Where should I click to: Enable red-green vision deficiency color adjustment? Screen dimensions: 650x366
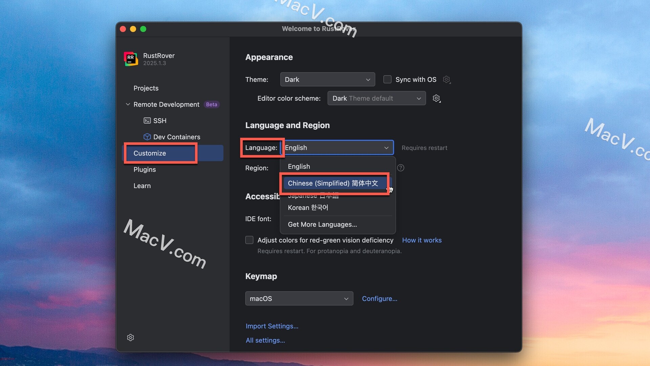point(250,240)
